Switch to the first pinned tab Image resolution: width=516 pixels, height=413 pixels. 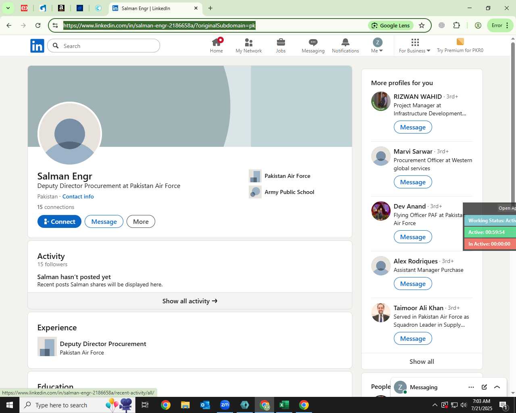(x=24, y=8)
